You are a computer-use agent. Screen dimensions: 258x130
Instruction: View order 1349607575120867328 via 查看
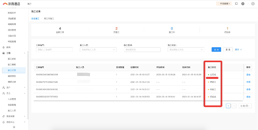click(248, 82)
